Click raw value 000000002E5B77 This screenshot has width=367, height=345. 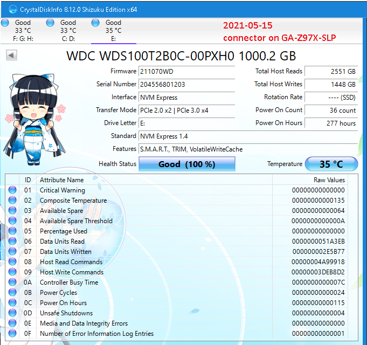(318, 252)
